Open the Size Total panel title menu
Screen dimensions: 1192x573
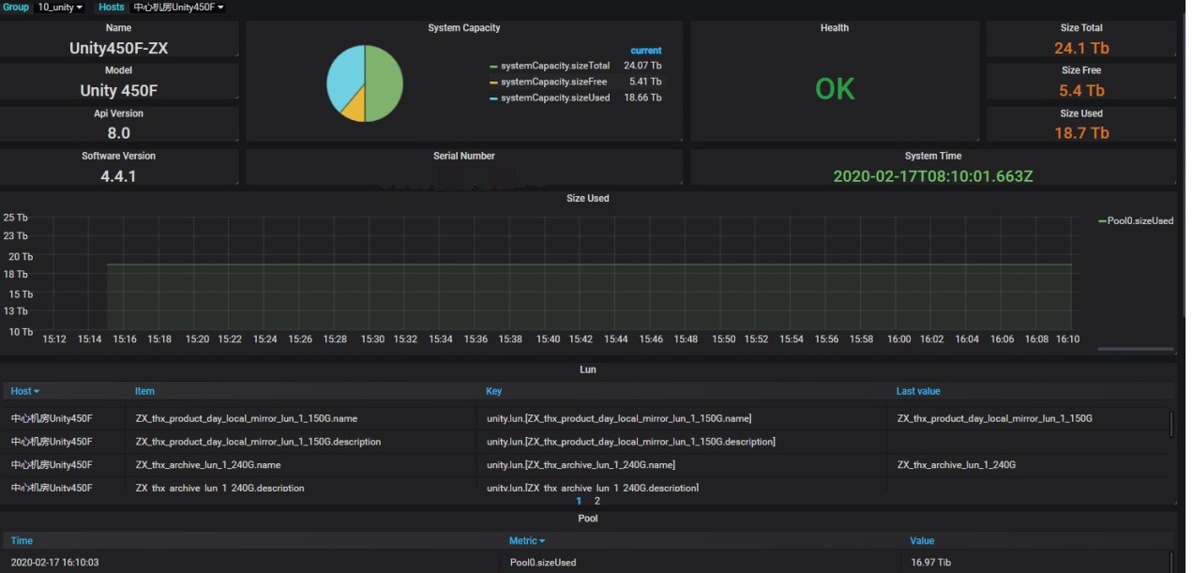(1081, 28)
